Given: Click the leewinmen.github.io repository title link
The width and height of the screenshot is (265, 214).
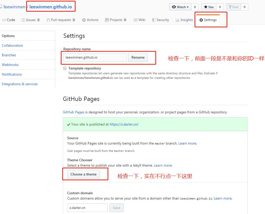Looking at the screenshot, I should pyautogui.click(x=51, y=7).
